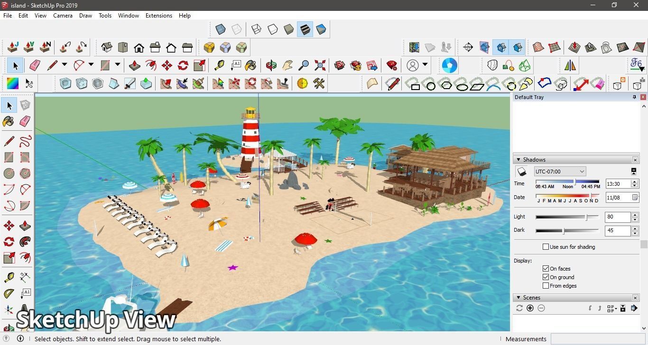
Task: Switch to Top view icon
Action: point(123,47)
